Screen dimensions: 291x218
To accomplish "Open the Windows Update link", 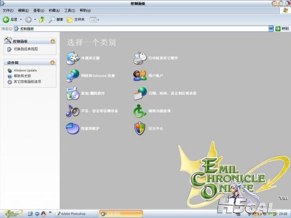I will pos(25,70).
